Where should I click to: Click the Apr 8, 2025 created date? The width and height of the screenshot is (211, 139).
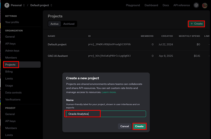[166, 56]
